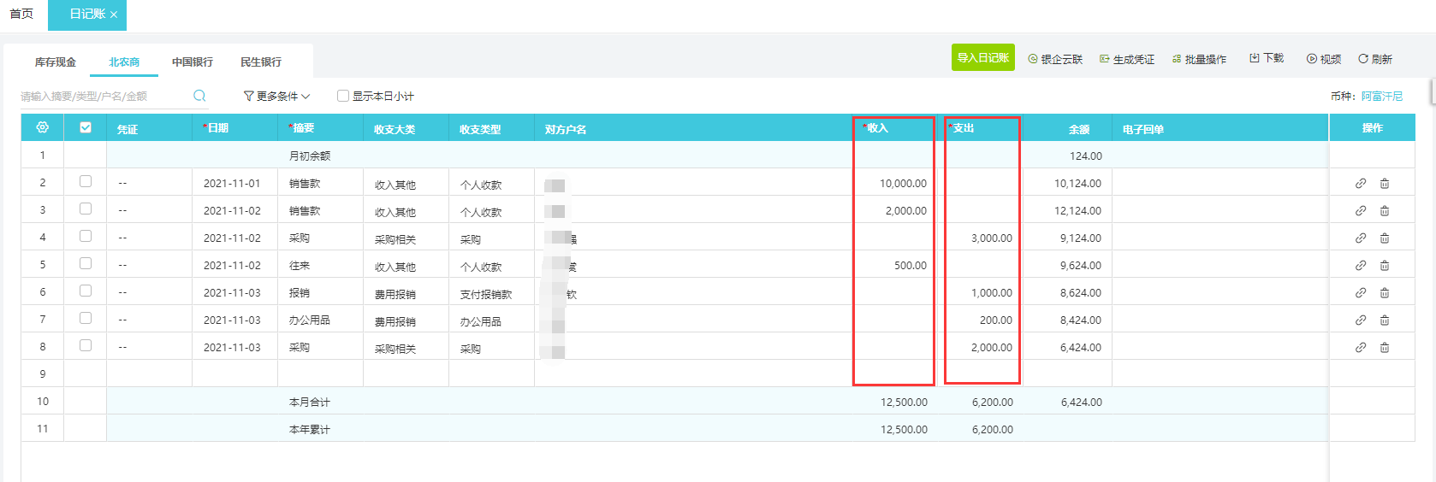Open currency selector 阿富汗尼
The height and width of the screenshot is (482, 1436).
[1382, 96]
